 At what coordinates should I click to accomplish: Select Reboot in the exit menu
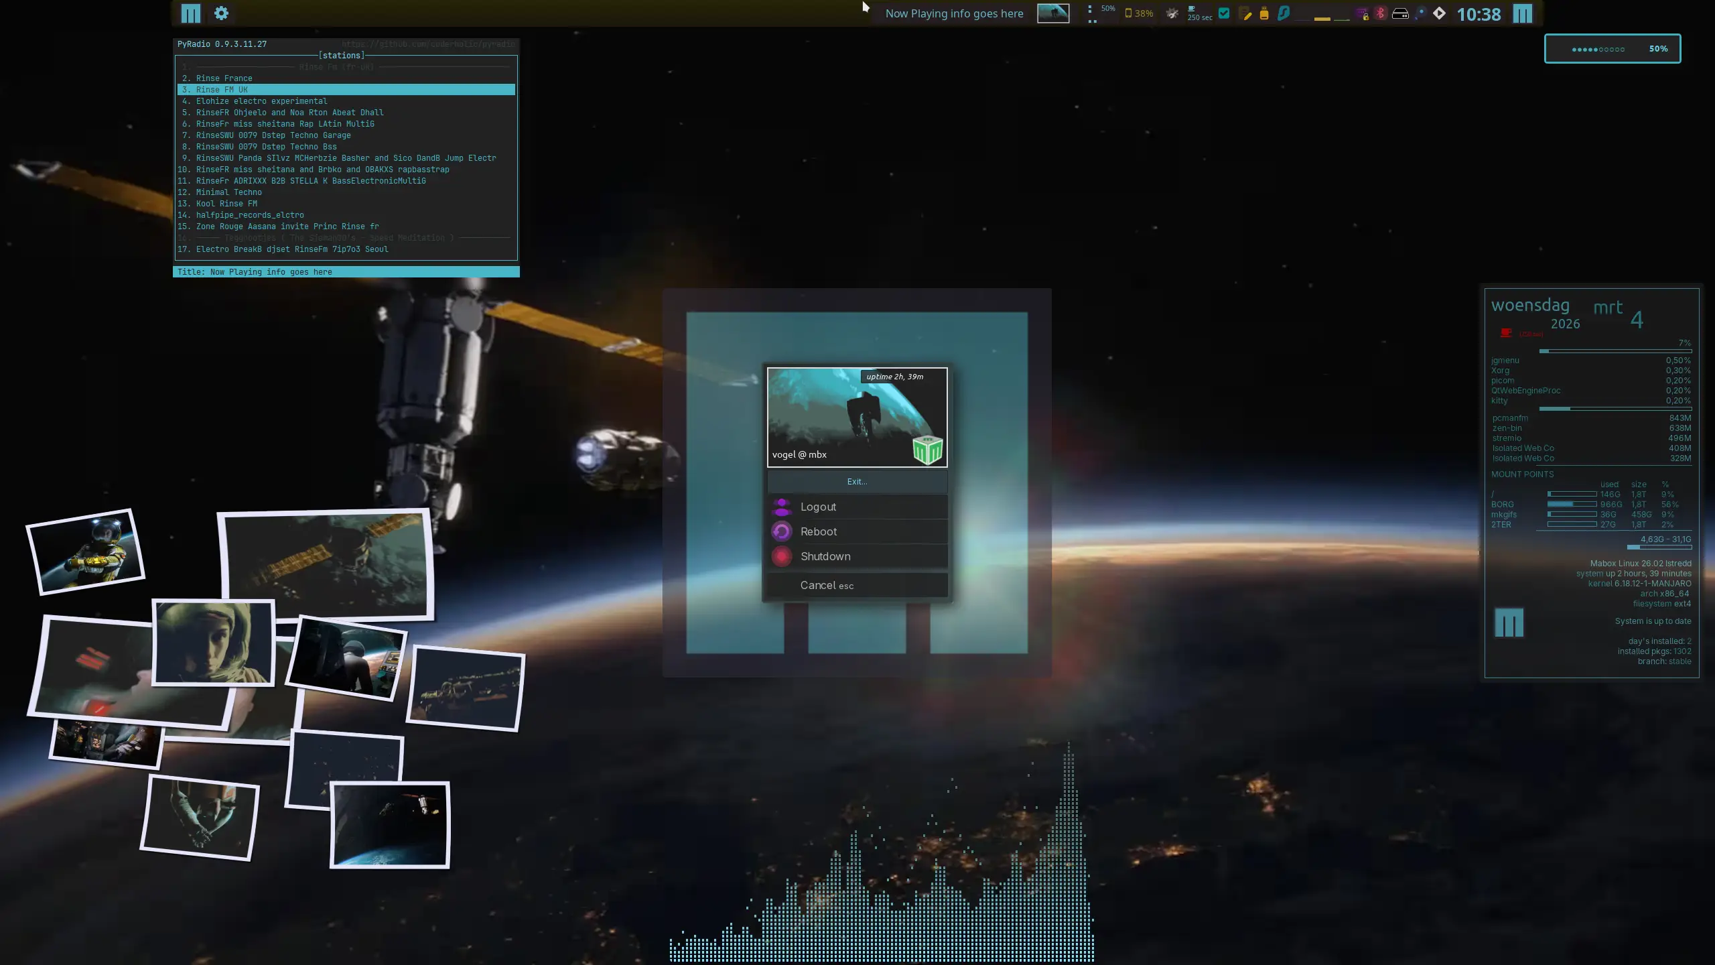[819, 532]
